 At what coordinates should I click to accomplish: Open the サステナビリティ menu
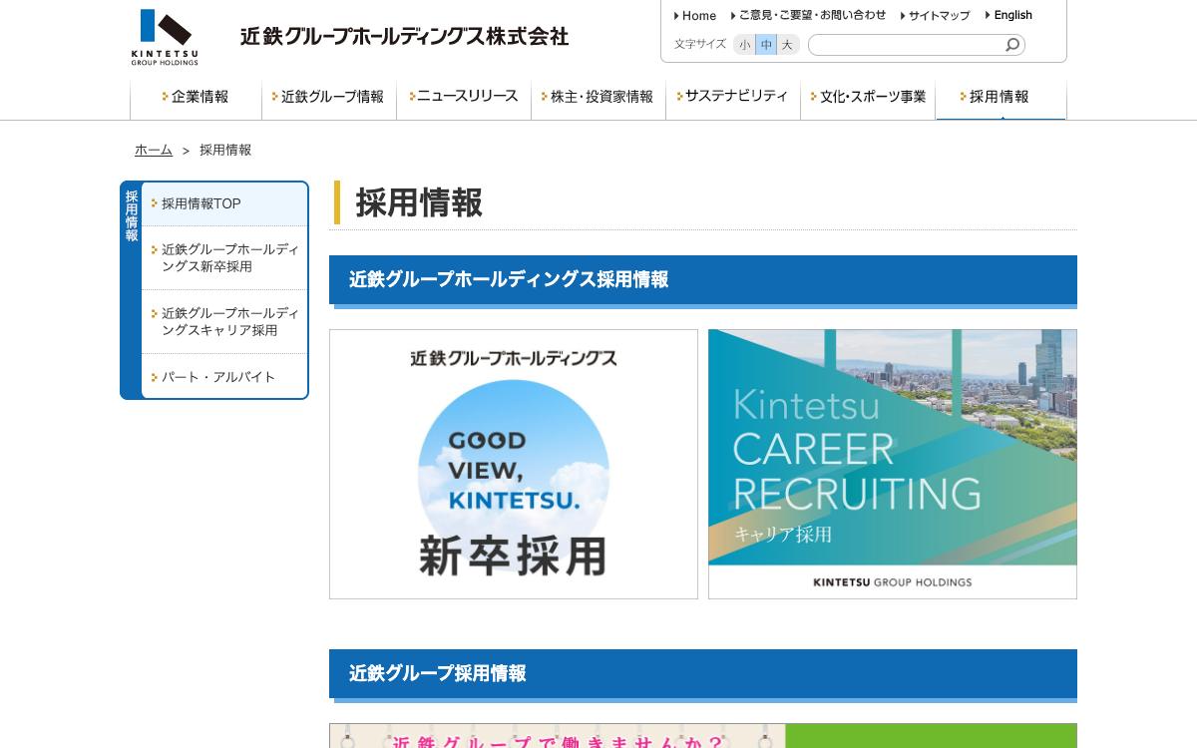(x=733, y=97)
